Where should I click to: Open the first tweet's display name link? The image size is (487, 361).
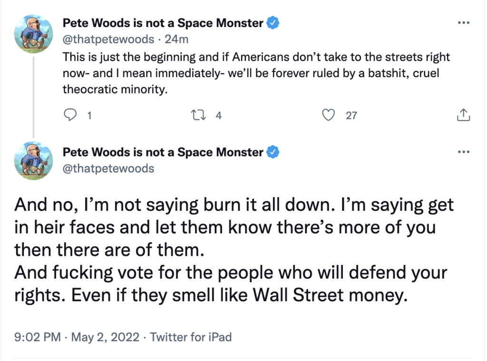pyautogui.click(x=163, y=23)
